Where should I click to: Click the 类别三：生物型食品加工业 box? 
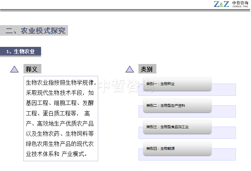pyautogui.click(x=177, y=127)
